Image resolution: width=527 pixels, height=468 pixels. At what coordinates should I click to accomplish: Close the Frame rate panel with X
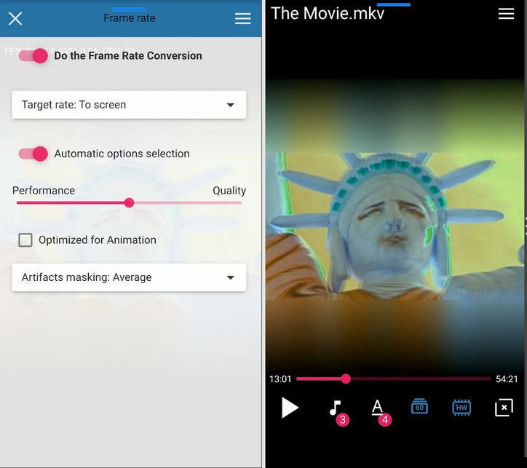(x=15, y=18)
